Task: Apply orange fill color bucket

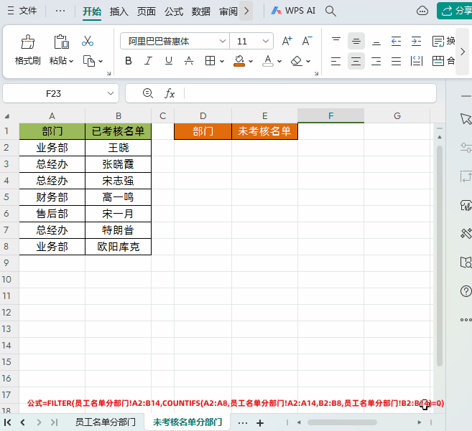Action: click(239, 61)
